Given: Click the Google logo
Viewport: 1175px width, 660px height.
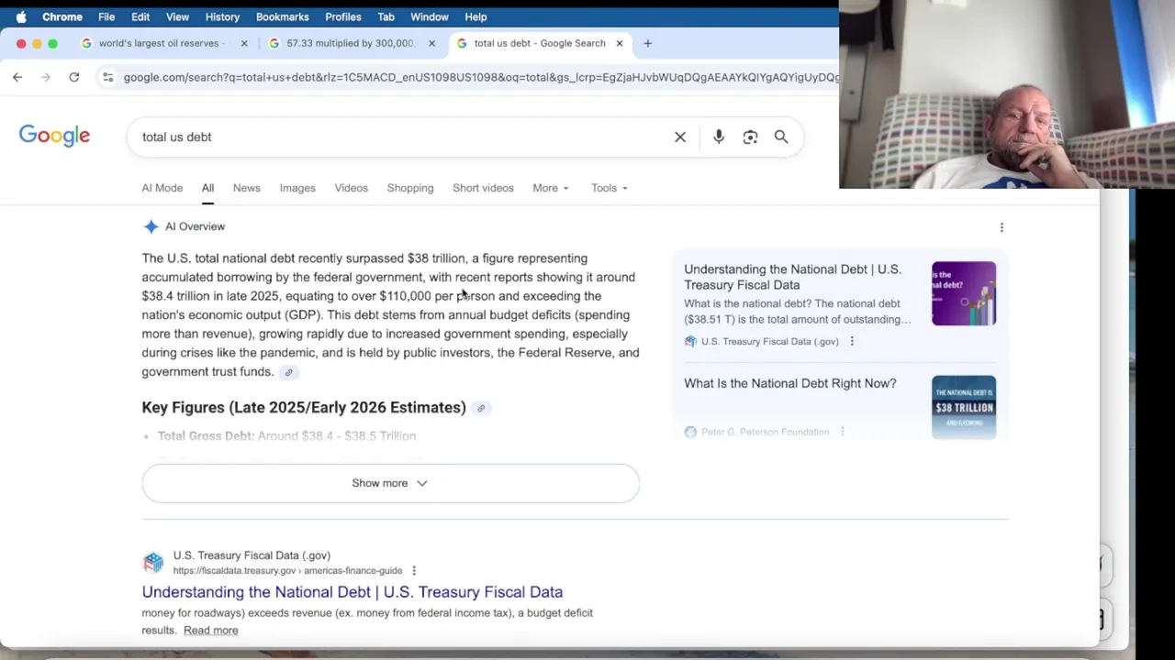Looking at the screenshot, I should [x=54, y=136].
